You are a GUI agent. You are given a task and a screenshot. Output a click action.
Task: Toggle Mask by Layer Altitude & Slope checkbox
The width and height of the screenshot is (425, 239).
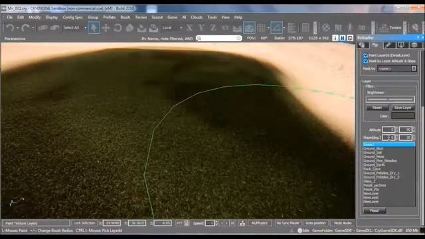click(365, 61)
